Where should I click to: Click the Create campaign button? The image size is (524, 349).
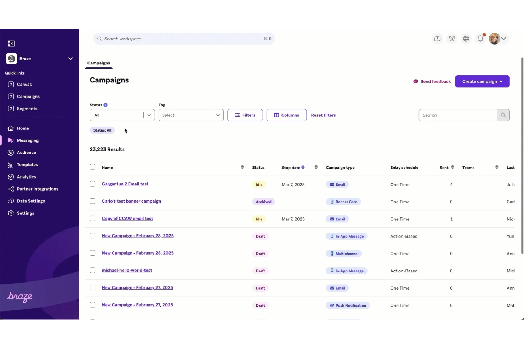tap(482, 81)
